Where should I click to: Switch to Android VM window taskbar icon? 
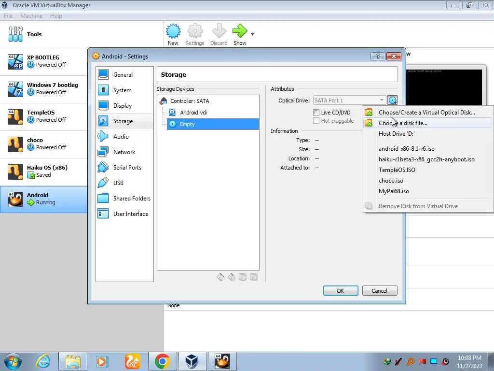pos(222,361)
